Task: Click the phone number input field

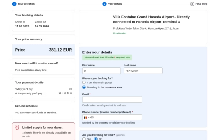Action: (x=112, y=117)
